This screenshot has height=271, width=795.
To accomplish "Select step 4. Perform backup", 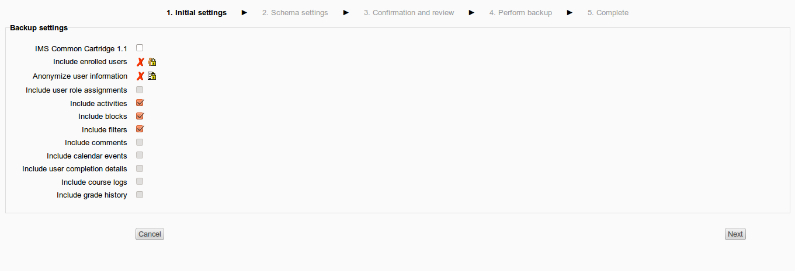I will tap(520, 12).
